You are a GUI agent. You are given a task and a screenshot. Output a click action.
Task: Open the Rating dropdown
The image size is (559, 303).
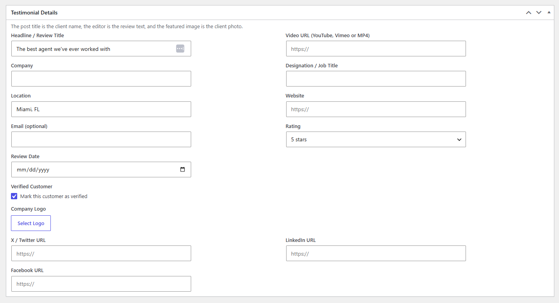point(376,139)
